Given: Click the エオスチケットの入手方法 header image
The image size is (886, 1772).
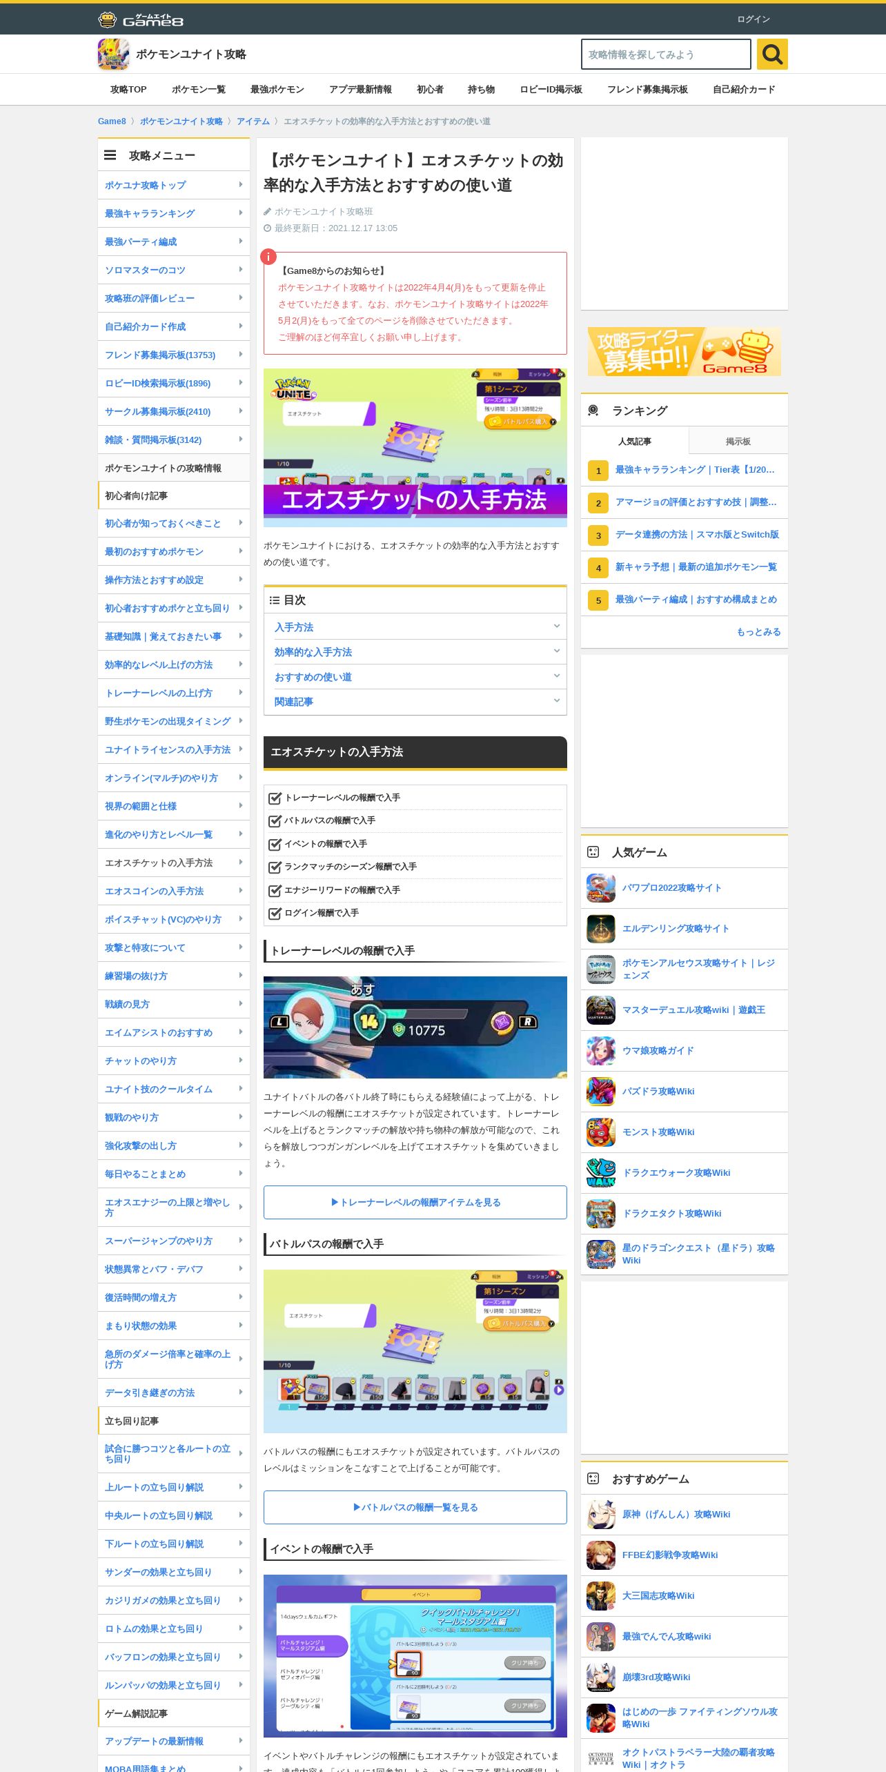Looking at the screenshot, I should tap(415, 448).
